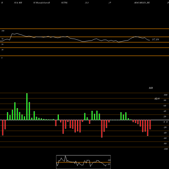Viewport: 169px width, 169px height.
Task: Click the 25 label in mini chart
Action: coord(109,164)
